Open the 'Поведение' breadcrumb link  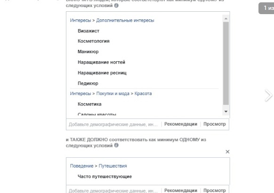pyautogui.click(x=81, y=166)
